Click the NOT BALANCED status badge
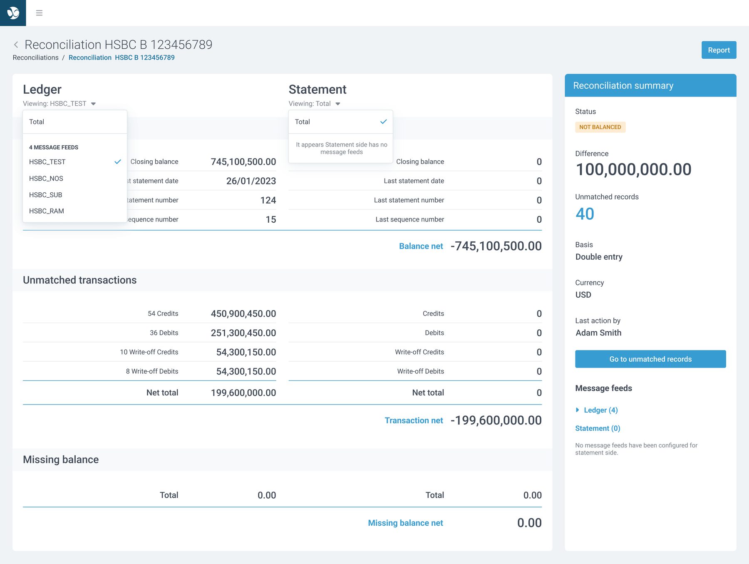Image resolution: width=749 pixels, height=564 pixels. point(600,127)
